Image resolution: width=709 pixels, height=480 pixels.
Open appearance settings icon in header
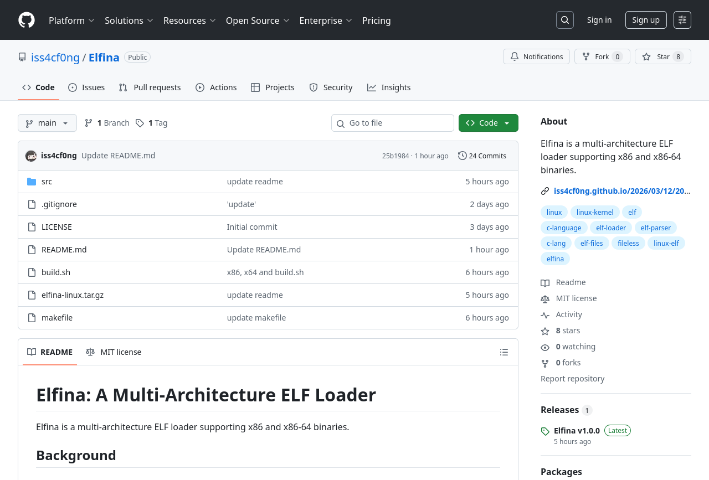tap(682, 20)
